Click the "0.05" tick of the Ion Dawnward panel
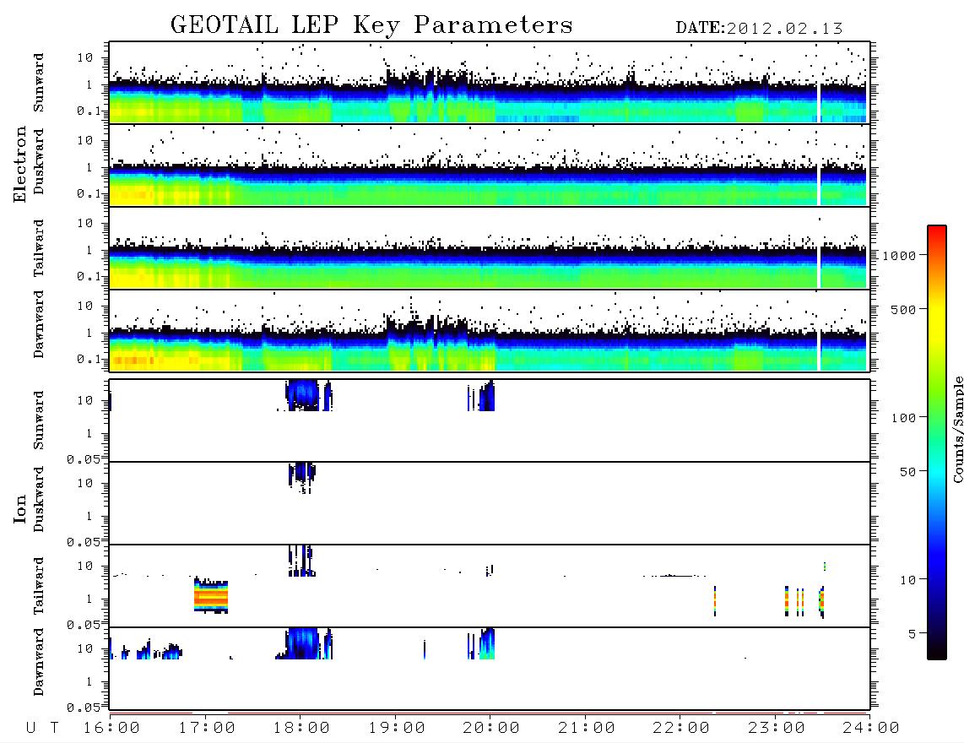 click(84, 708)
